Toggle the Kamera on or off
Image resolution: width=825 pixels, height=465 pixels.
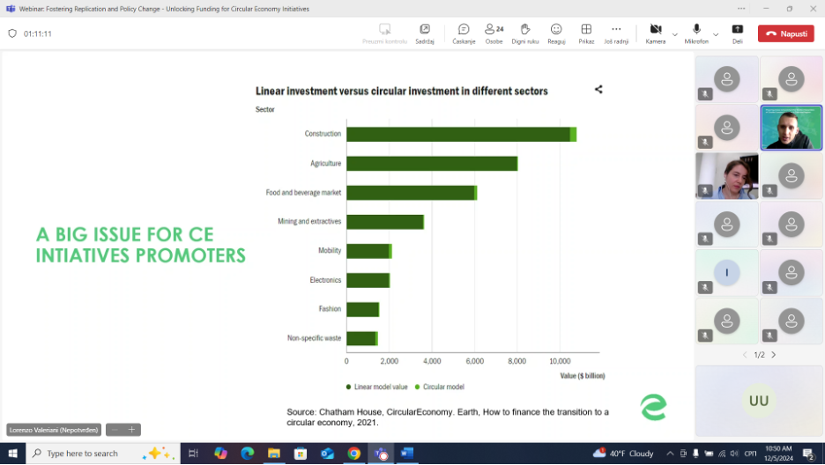tap(655, 33)
